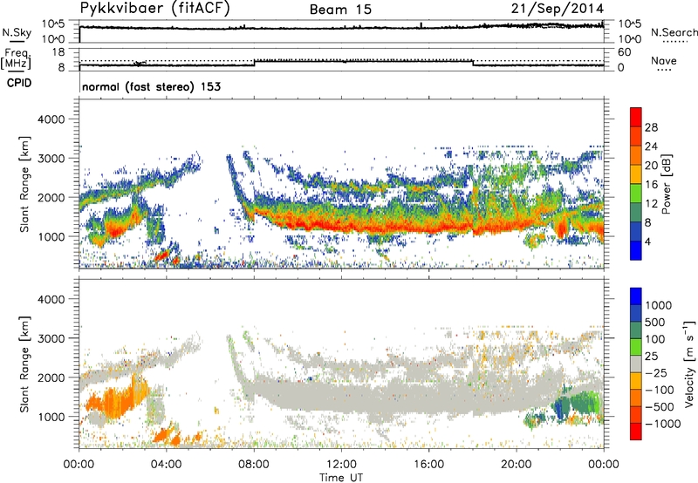Click the '-1000' tick on the Velocity colorbar
698x483 pixels.
[662, 424]
